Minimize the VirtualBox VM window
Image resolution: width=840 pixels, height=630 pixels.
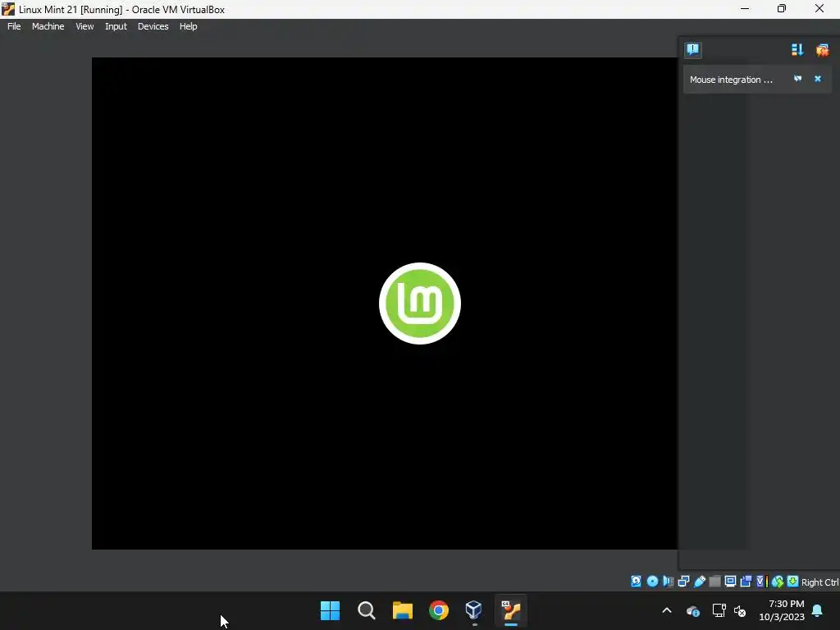pyautogui.click(x=745, y=8)
